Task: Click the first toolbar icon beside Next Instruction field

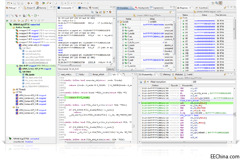Action: click(x=141, y=82)
